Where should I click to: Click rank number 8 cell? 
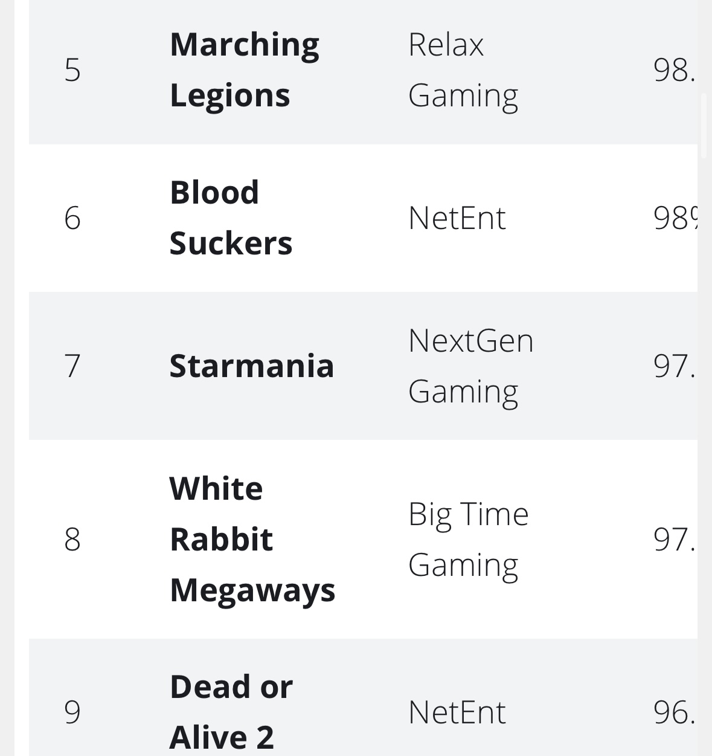point(72,539)
